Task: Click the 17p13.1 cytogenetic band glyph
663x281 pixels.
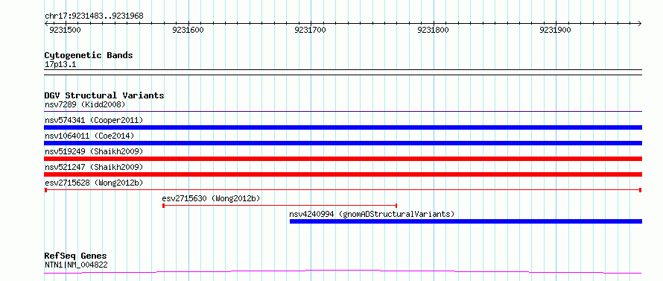Action: (x=343, y=72)
